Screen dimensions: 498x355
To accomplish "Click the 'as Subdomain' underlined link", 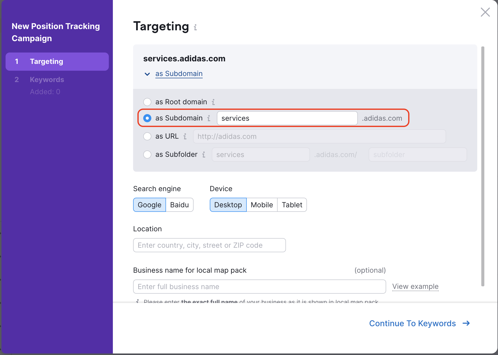I will pyautogui.click(x=179, y=74).
